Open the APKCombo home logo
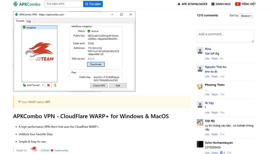 (27, 4)
